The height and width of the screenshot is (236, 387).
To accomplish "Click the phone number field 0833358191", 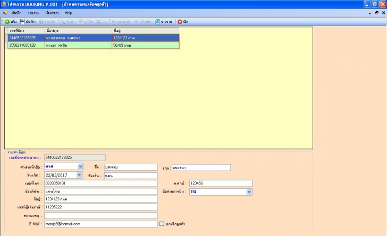I will [100, 183].
